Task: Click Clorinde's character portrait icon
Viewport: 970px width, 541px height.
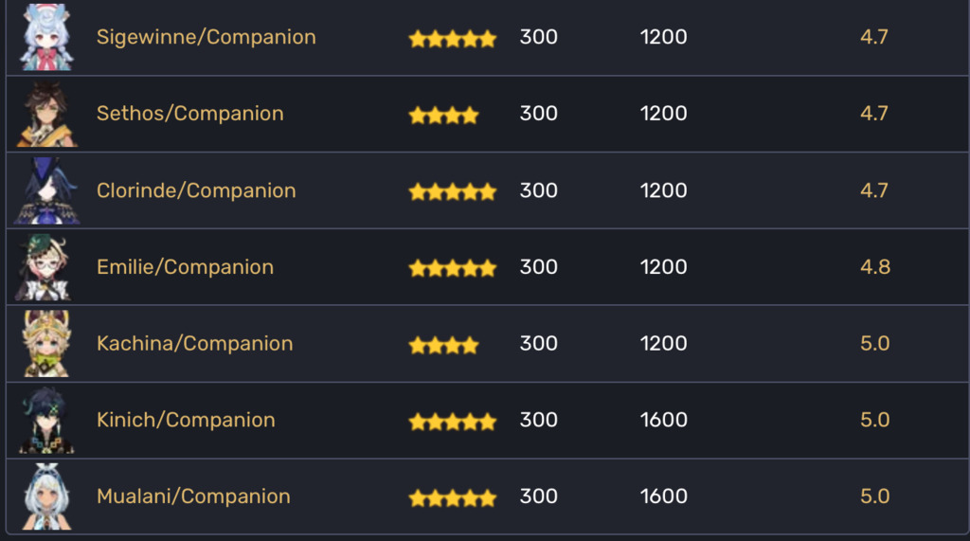Action: click(x=47, y=190)
